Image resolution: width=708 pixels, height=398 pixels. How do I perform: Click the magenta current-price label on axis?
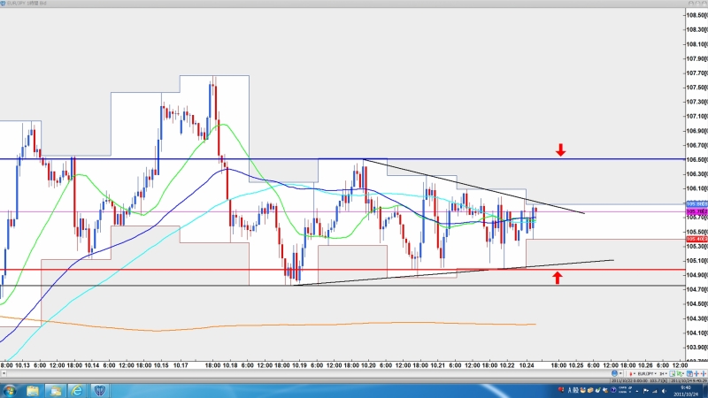(696, 211)
